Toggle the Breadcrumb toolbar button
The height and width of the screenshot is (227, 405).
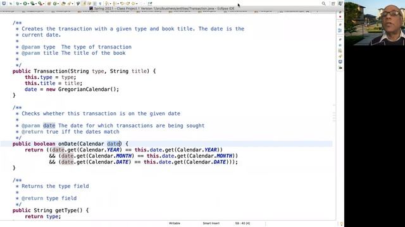coord(78,4)
